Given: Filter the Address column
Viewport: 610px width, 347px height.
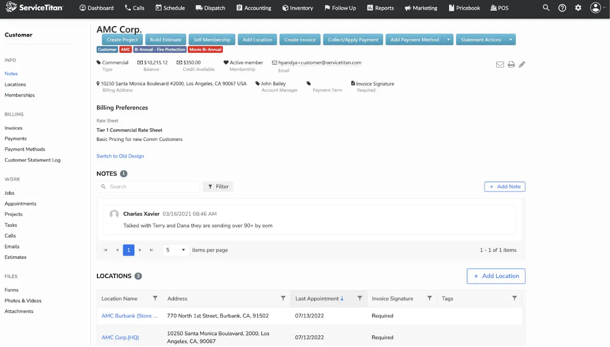Looking at the screenshot, I should point(283,298).
